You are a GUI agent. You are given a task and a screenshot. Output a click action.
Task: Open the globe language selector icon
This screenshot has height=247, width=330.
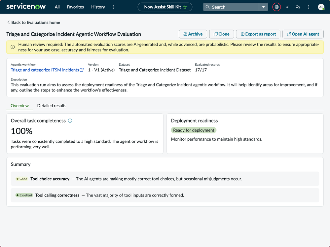click(276, 7)
